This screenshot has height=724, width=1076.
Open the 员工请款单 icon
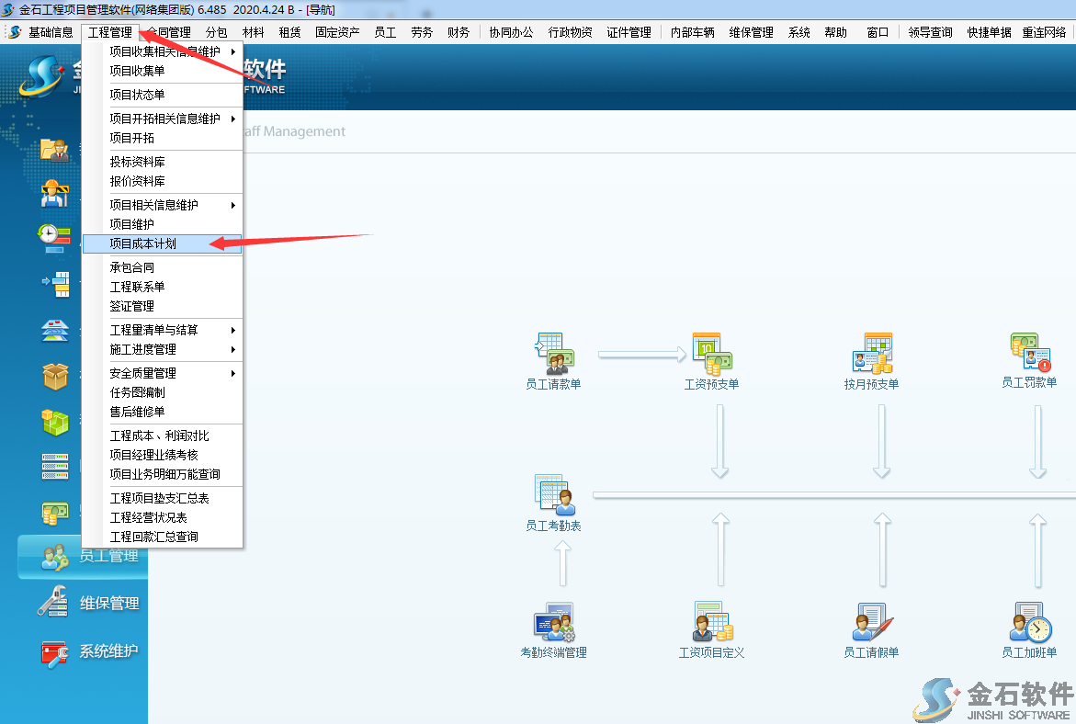(553, 353)
